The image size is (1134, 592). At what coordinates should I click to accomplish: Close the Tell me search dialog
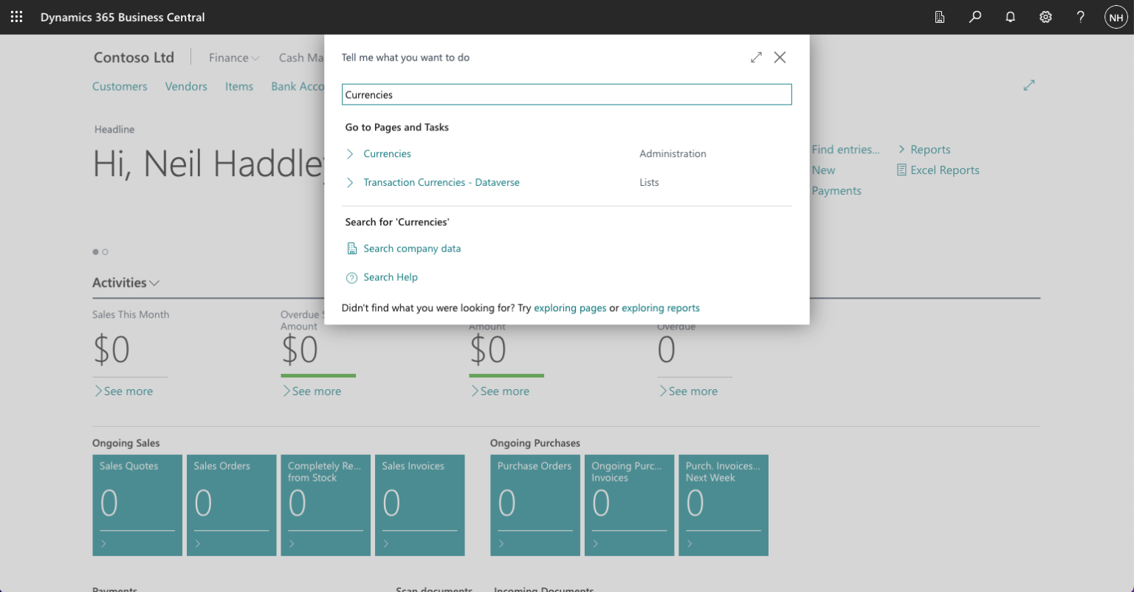pyautogui.click(x=780, y=57)
